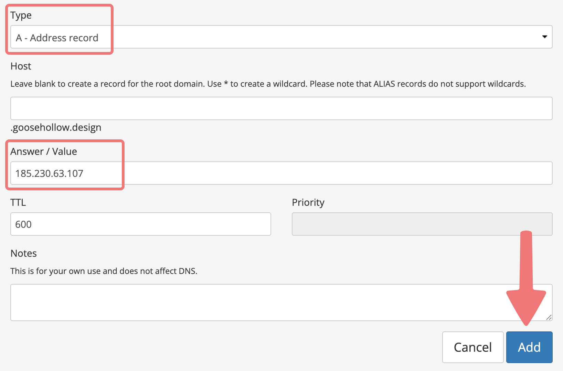Click the Type field label
This screenshot has width=563, height=371.
21,15
